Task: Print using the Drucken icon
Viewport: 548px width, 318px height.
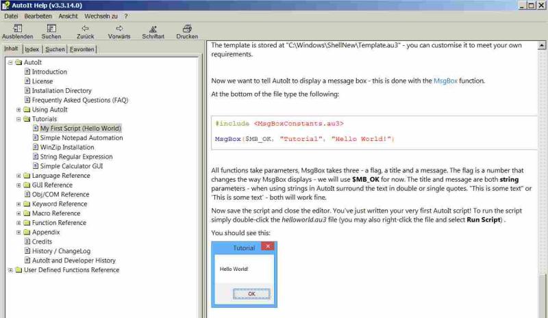Action: (x=187, y=28)
